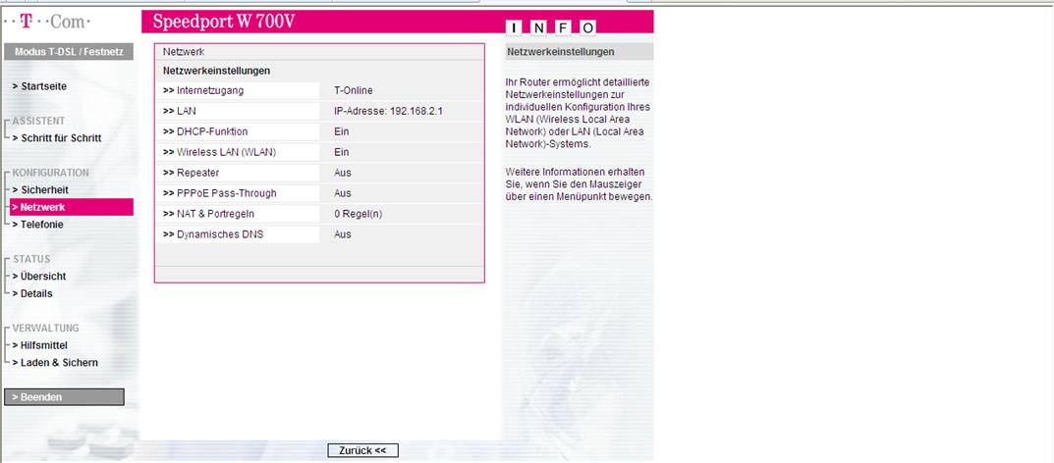This screenshot has width=1054, height=463.
Task: Click the Modus T-DSL / Festnetz label
Action: coord(69,52)
